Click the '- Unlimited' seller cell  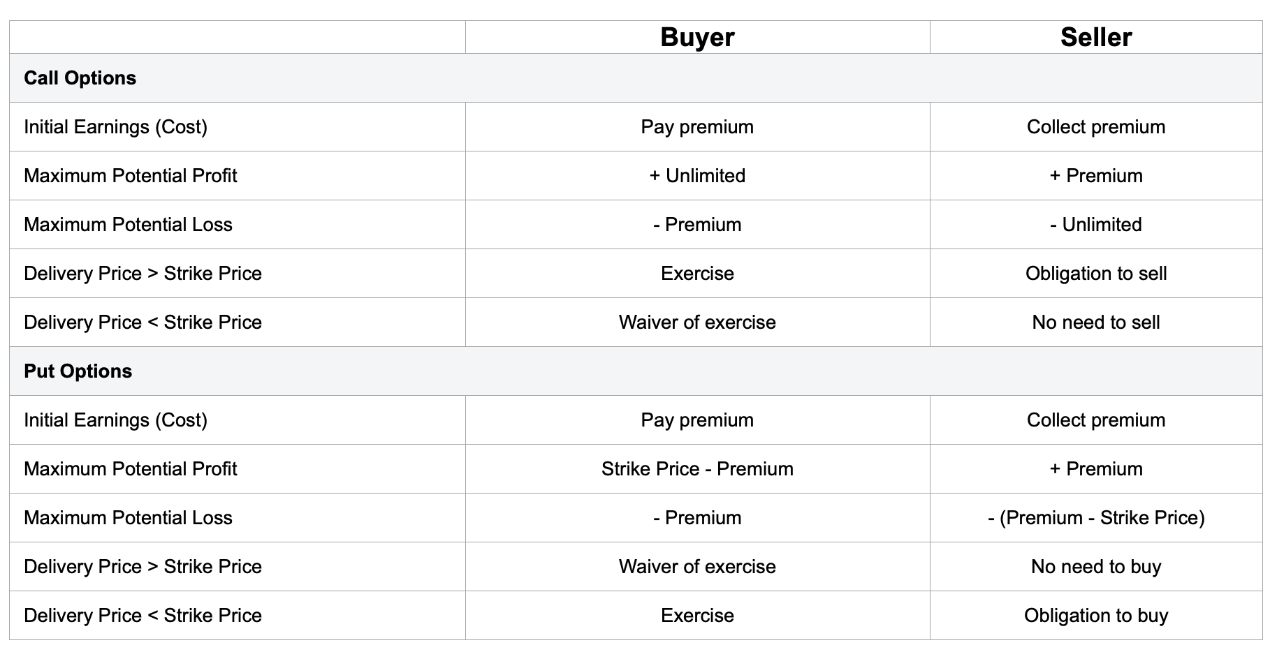[1095, 225]
